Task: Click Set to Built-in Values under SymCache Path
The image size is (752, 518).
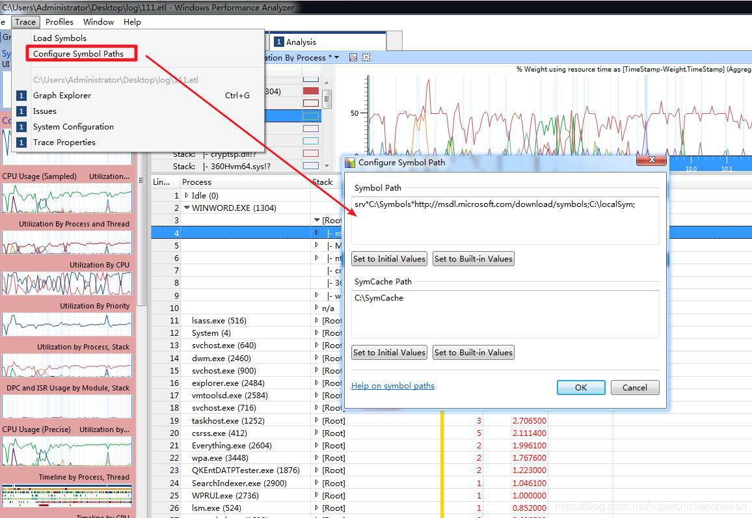Action: click(x=474, y=353)
